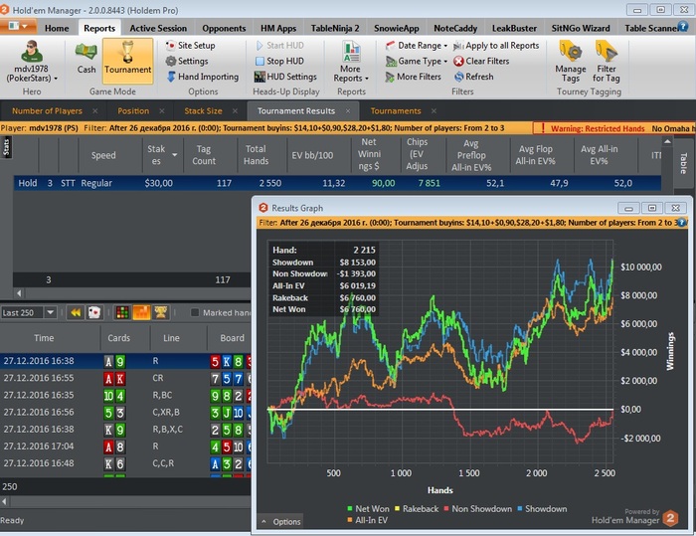Image resolution: width=696 pixels, height=536 pixels.
Task: Expand Options in Results Graph window
Action: [281, 522]
